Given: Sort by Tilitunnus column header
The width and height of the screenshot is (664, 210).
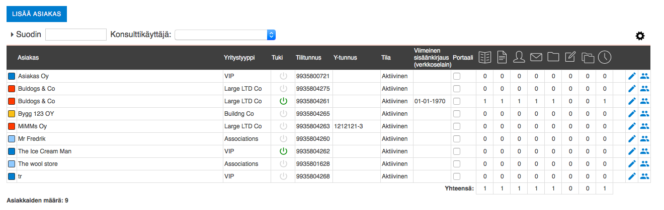Looking at the screenshot, I should 308,58.
